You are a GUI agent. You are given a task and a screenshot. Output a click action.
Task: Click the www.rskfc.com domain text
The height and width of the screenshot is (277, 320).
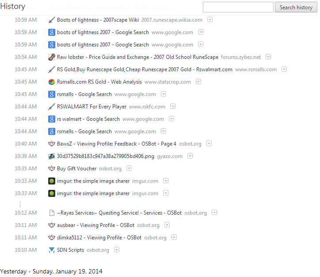(x=147, y=107)
